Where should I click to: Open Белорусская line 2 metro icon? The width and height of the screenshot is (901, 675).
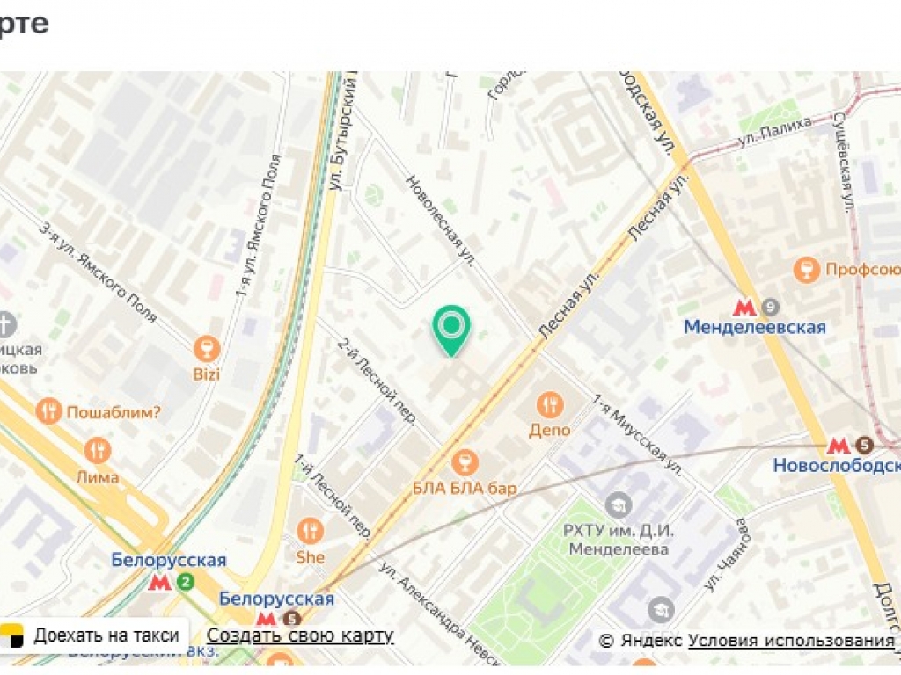tap(160, 583)
